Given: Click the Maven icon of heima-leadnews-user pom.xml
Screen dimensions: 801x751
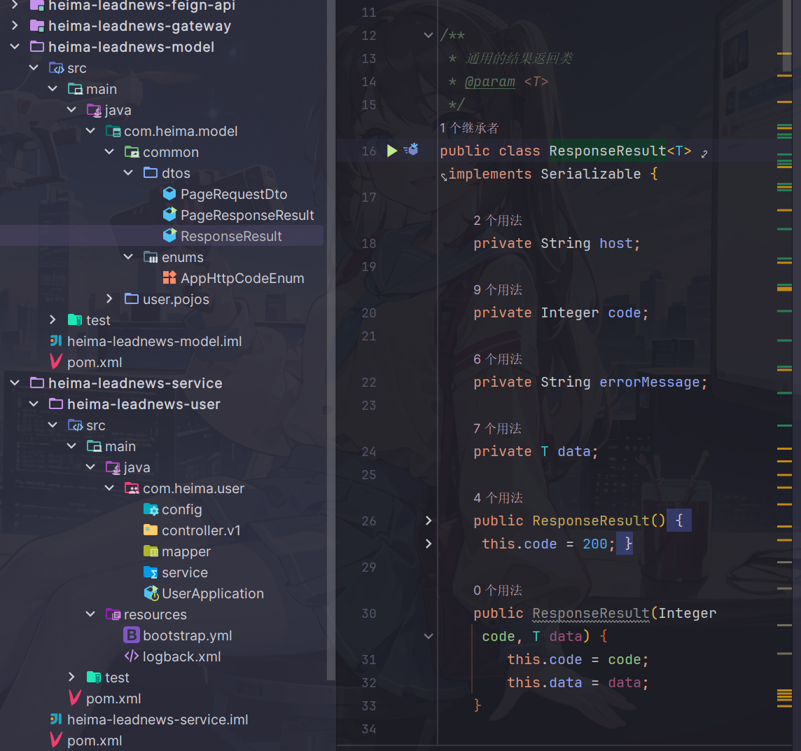Looking at the screenshot, I should (x=75, y=698).
